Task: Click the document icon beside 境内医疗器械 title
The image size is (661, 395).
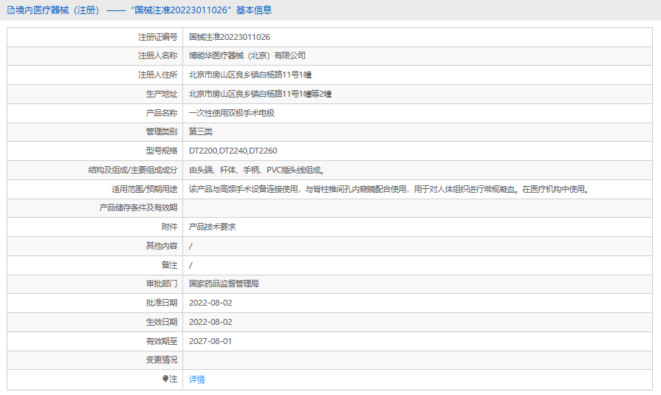Action: [10, 10]
